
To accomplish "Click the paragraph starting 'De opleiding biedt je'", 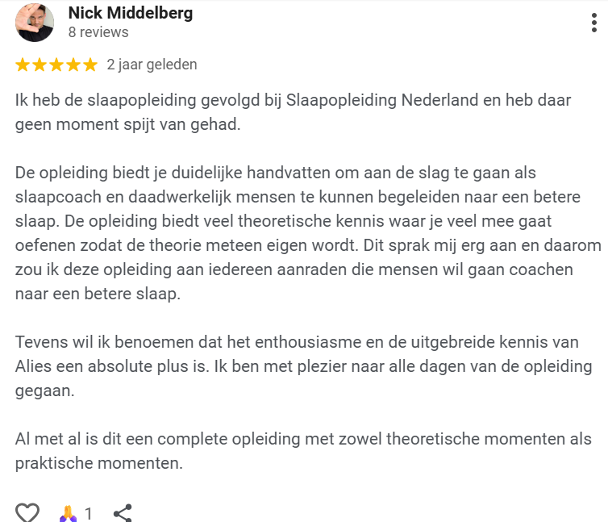I will click(x=308, y=233).
